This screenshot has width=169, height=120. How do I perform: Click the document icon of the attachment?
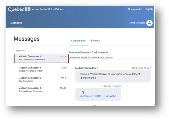tap(82, 92)
